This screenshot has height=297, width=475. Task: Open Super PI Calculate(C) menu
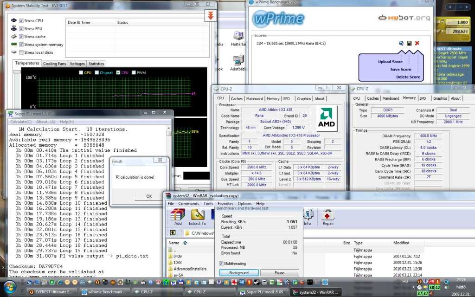[x=21, y=122]
